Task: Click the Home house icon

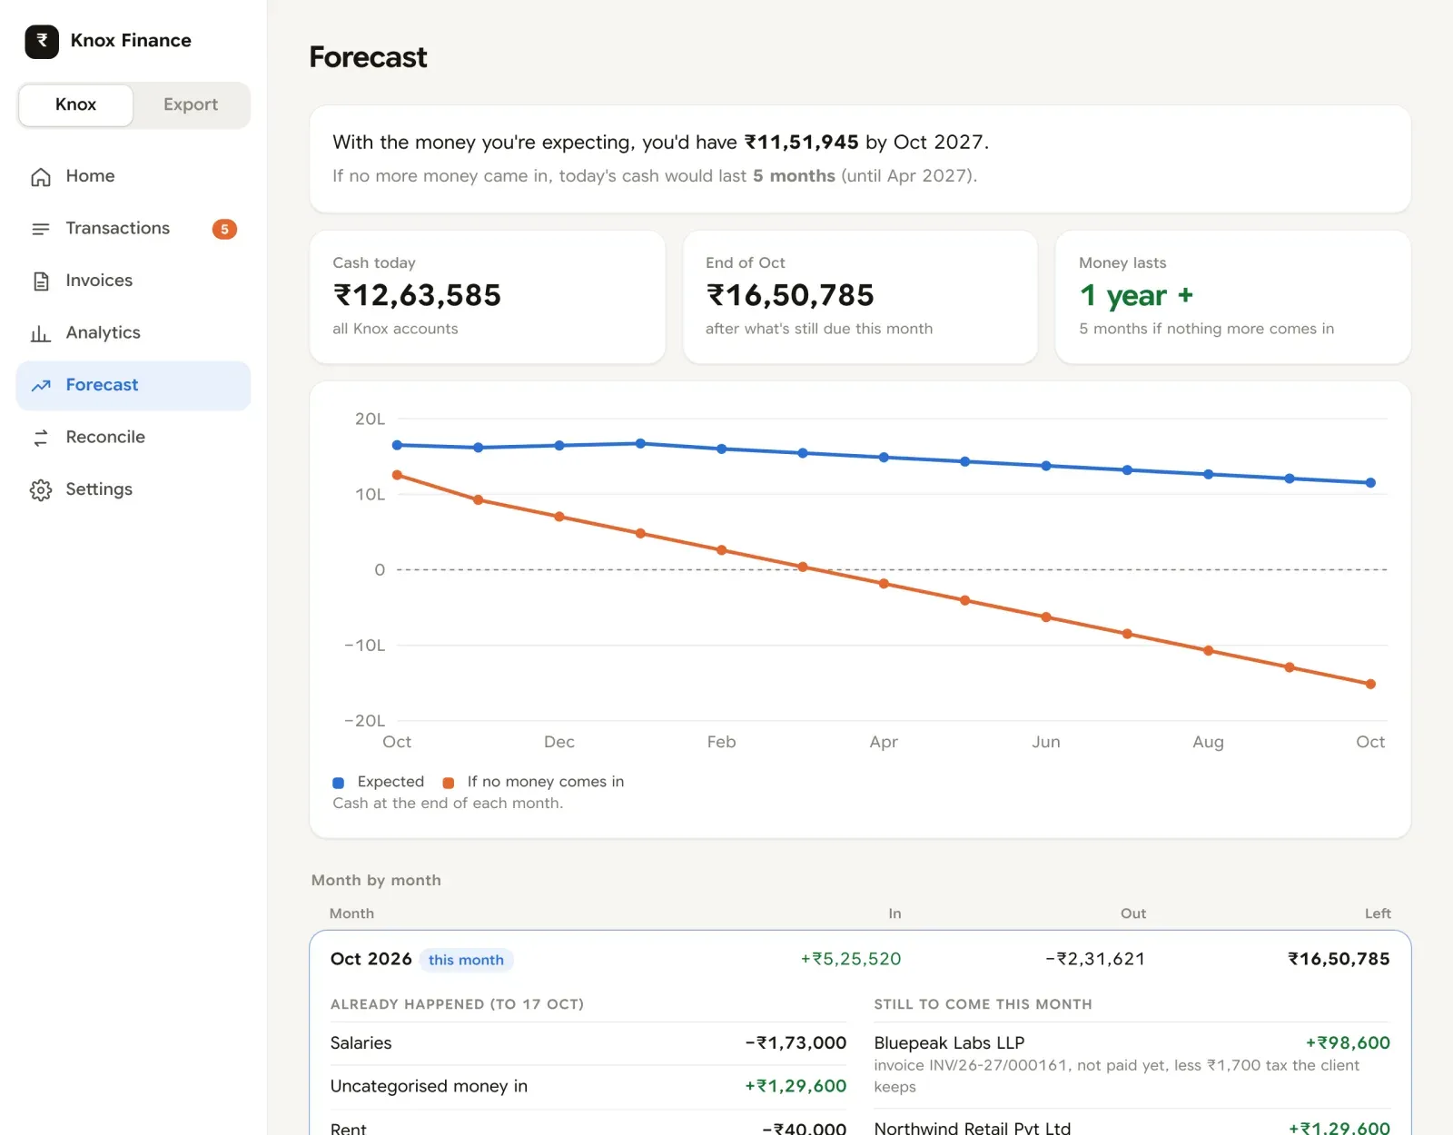Action: (41, 177)
